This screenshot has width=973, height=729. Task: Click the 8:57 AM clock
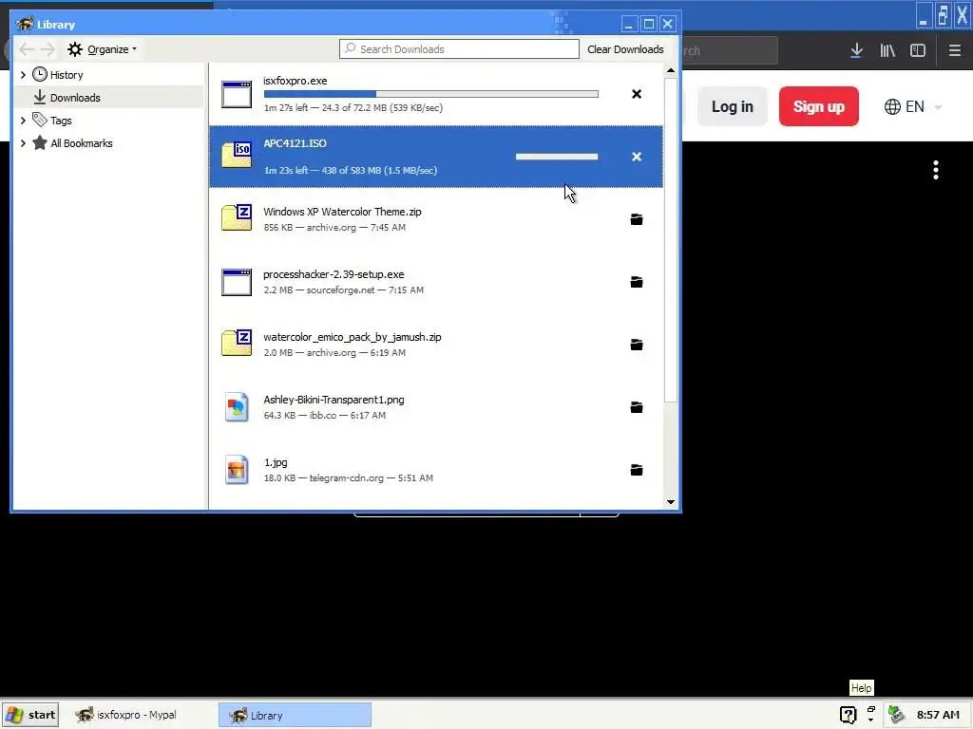point(938,715)
